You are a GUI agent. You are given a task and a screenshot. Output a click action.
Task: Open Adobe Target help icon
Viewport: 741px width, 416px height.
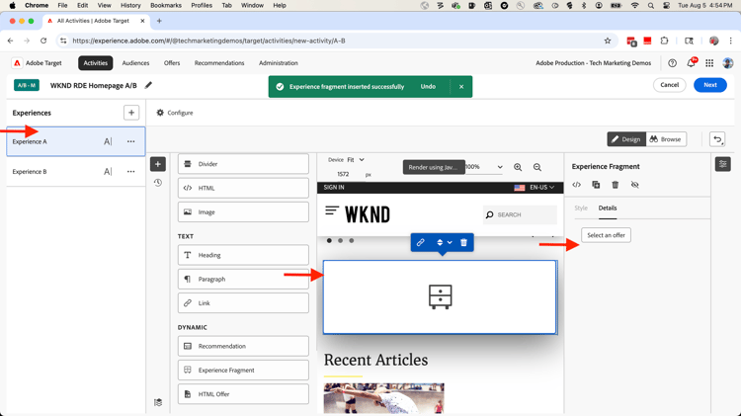pos(672,63)
